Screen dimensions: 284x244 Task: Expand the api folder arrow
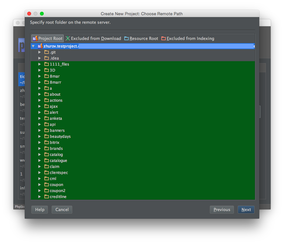pyautogui.click(x=40, y=125)
